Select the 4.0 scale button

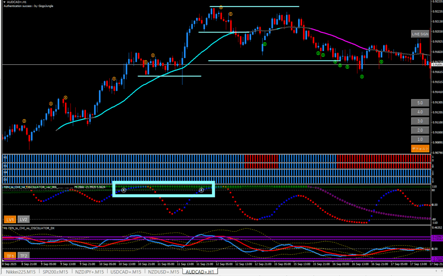(420, 112)
